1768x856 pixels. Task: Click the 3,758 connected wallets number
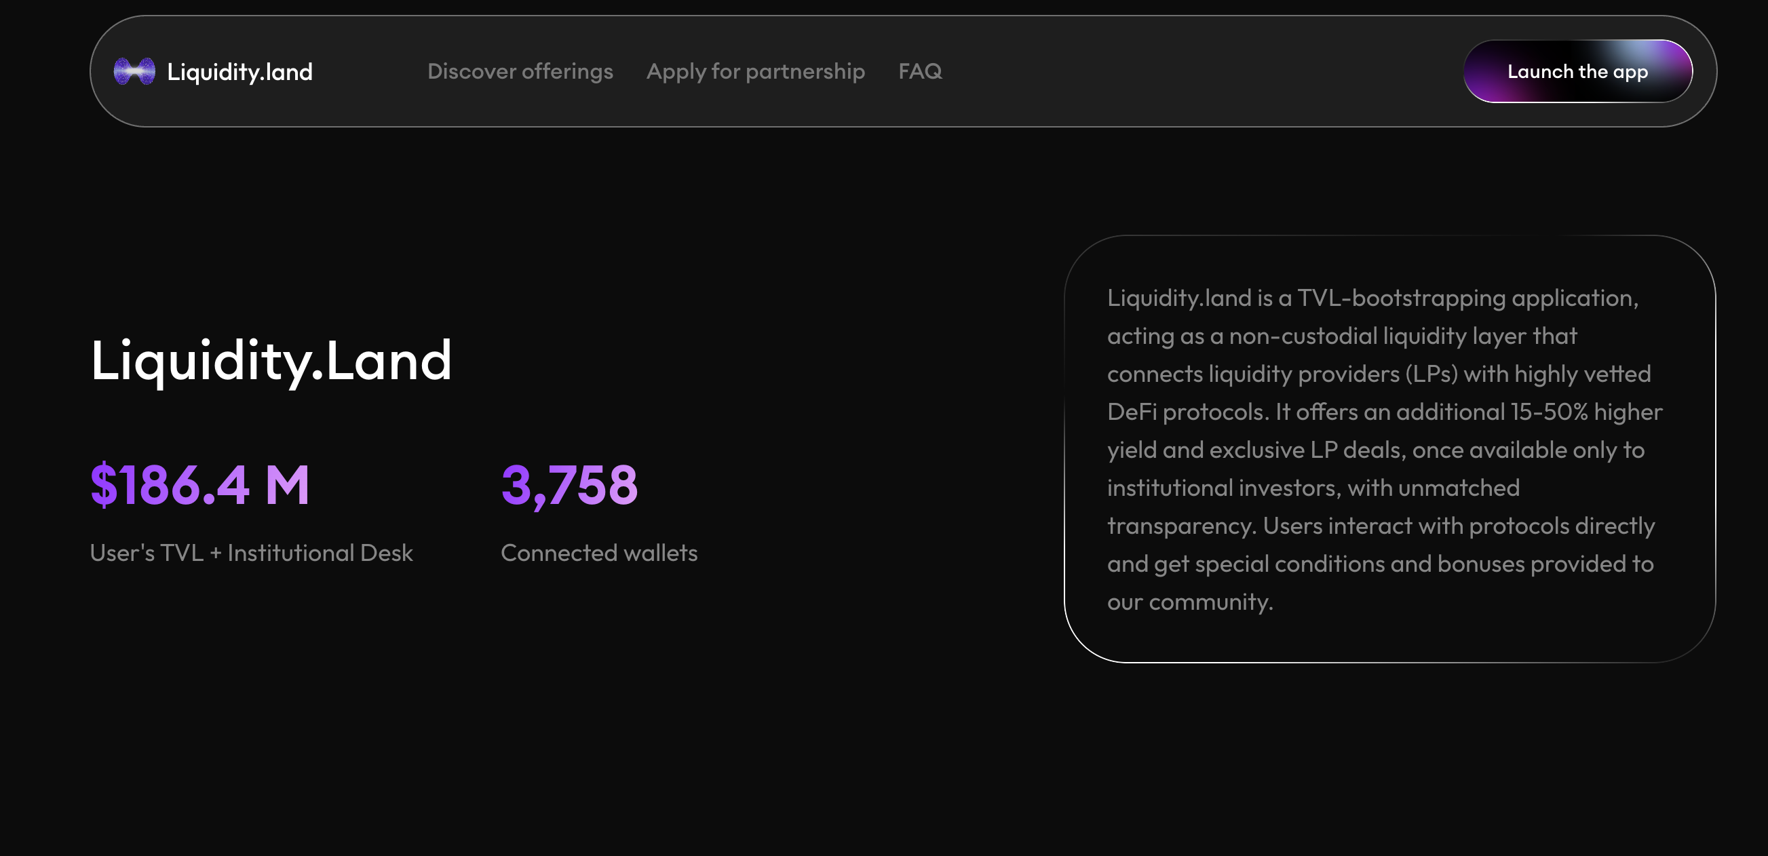click(x=569, y=486)
